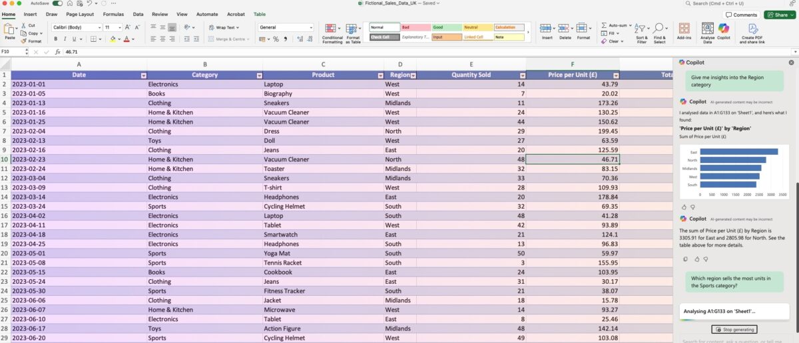Click Create PDF and share link

tap(752, 31)
